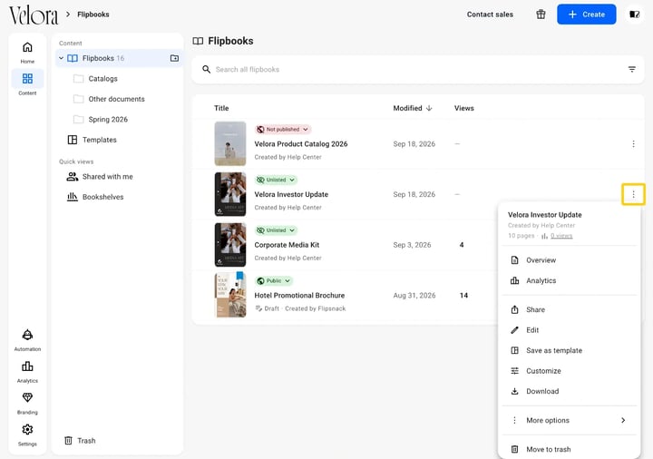Open Other documents folder

pyautogui.click(x=109, y=99)
